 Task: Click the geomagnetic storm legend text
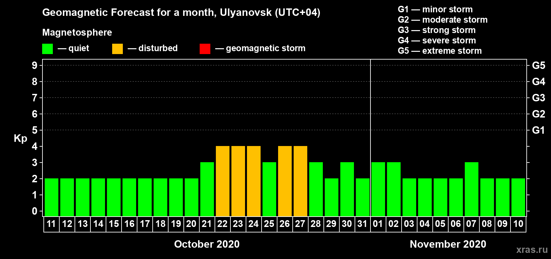coord(266,48)
